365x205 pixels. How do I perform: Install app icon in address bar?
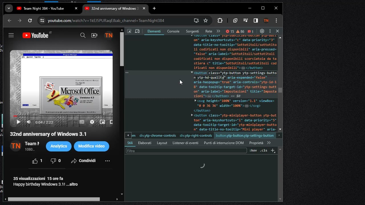(196, 20)
